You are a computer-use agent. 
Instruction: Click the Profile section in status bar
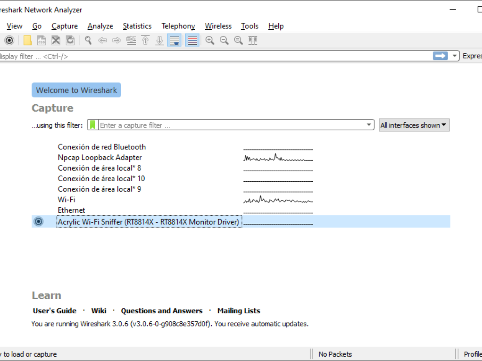coord(473,354)
